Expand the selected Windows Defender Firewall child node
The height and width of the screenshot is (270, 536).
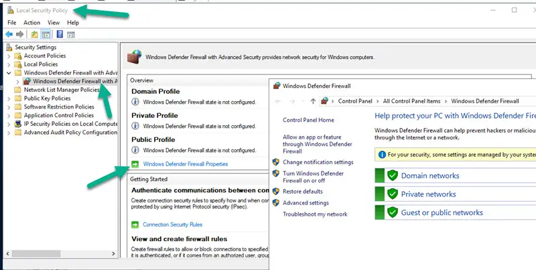pos(18,81)
